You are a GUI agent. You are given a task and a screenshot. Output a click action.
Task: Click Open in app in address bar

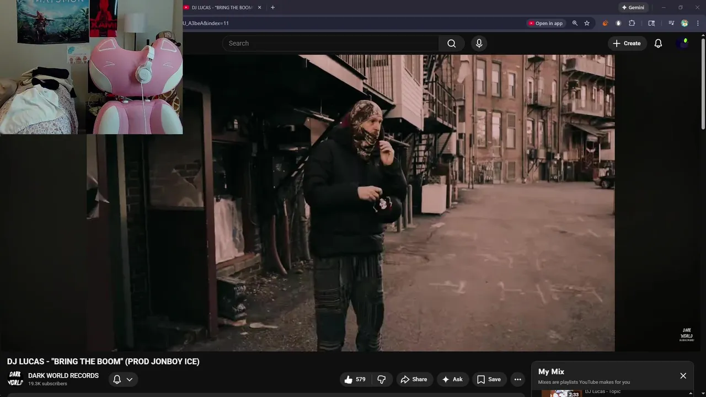[x=545, y=23]
